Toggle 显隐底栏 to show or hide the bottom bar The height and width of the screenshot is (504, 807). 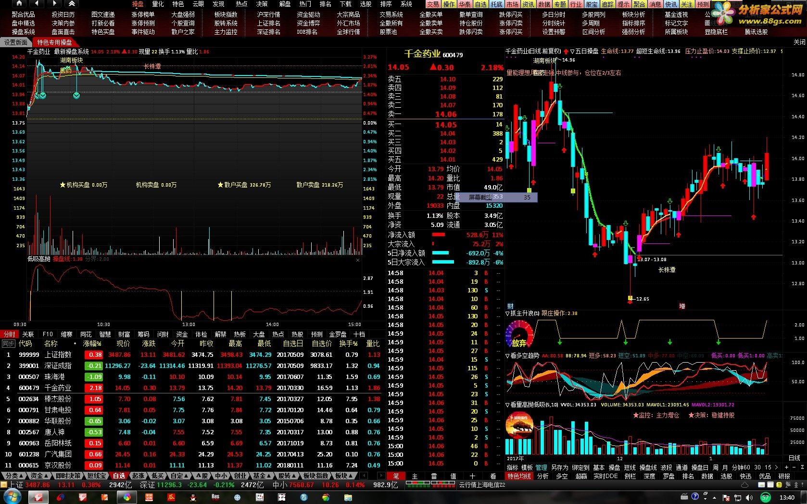[716, 32]
